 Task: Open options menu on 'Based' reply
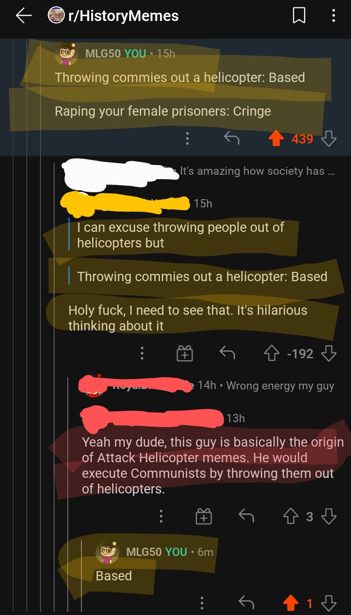tap(203, 604)
